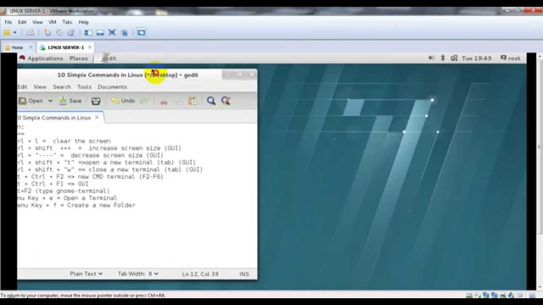This screenshot has width=543, height=305.
Task: Click the Undo button in gedit
Action: tap(123, 101)
